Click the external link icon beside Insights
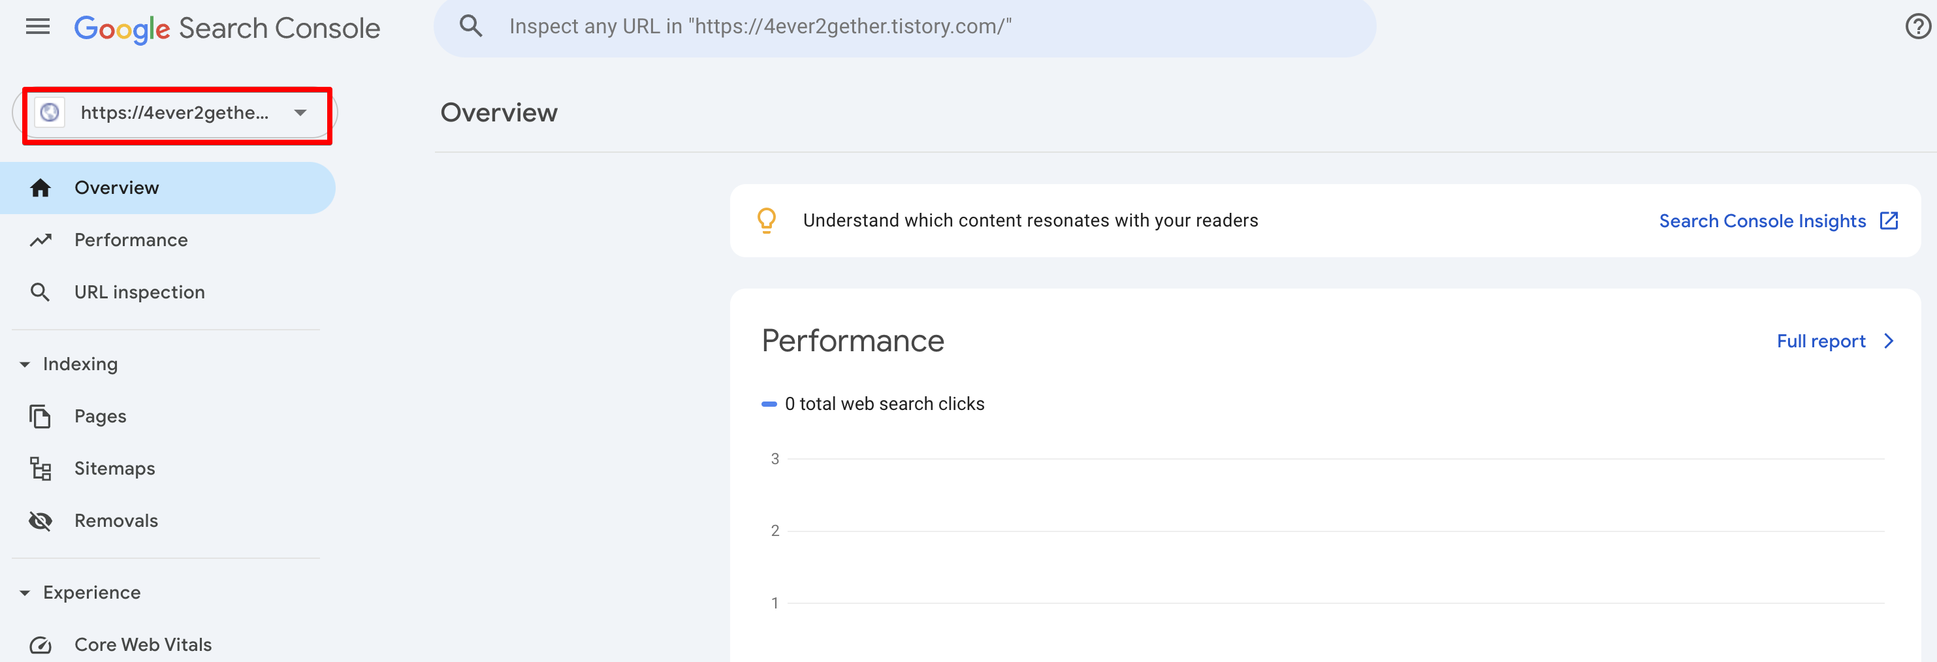 (1889, 221)
